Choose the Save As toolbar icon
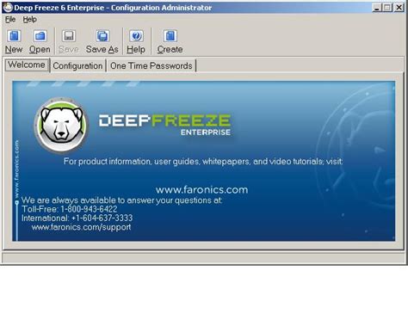This screenshot has height=326, width=408. click(x=102, y=36)
